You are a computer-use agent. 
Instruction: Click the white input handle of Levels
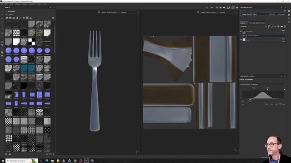tap(285, 90)
